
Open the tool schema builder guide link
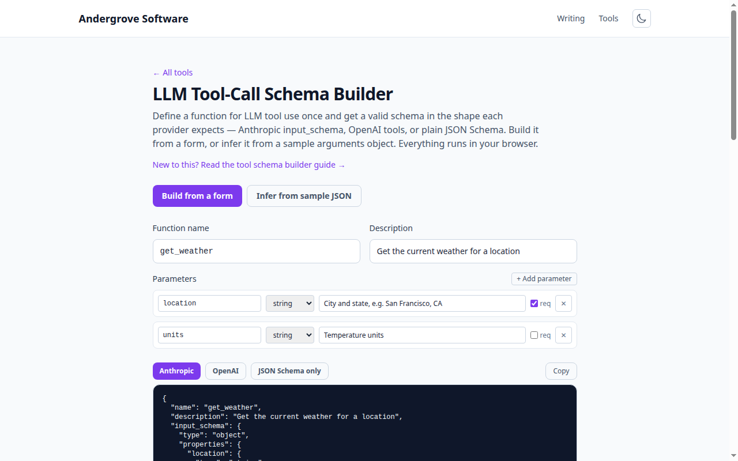[x=249, y=165]
